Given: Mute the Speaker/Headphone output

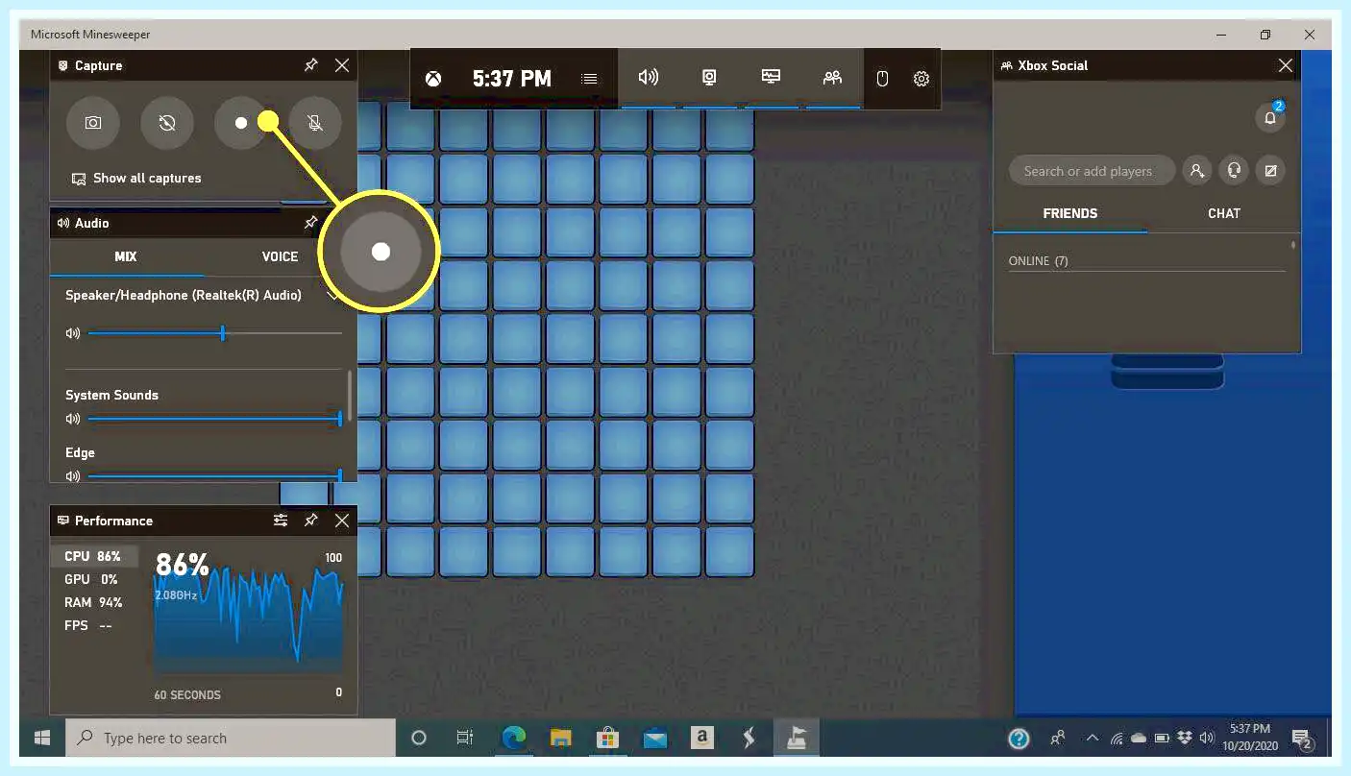Looking at the screenshot, I should pyautogui.click(x=73, y=333).
